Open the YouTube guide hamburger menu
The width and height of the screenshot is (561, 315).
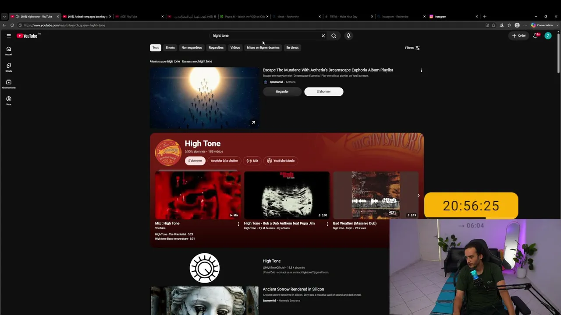tap(9, 36)
